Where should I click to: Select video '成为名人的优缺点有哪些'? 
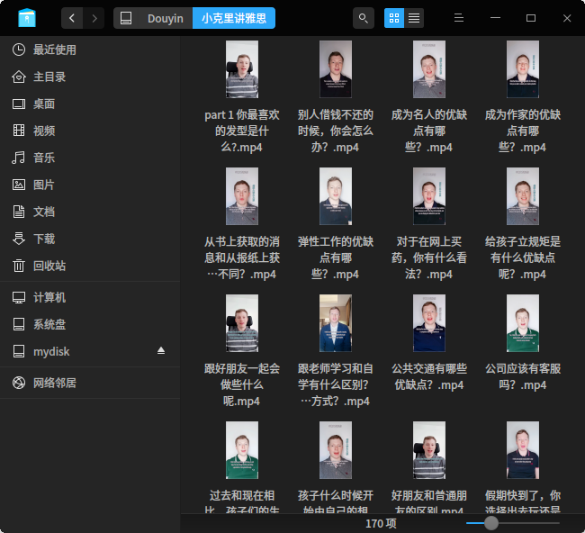click(429, 97)
